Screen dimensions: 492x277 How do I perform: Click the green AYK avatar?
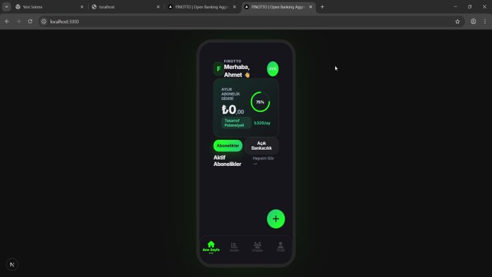[x=273, y=69]
